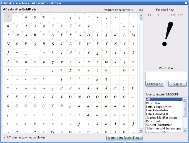The height and width of the screenshot is (143, 189).
Task: Close the Table des caractères window
Action: pyautogui.click(x=186, y=3)
